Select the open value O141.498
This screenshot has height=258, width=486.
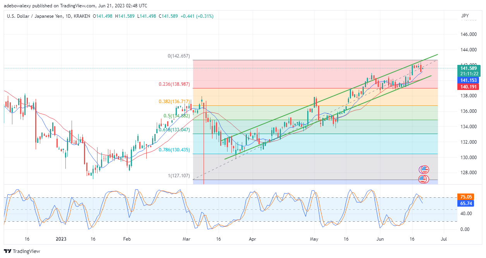click(x=103, y=16)
